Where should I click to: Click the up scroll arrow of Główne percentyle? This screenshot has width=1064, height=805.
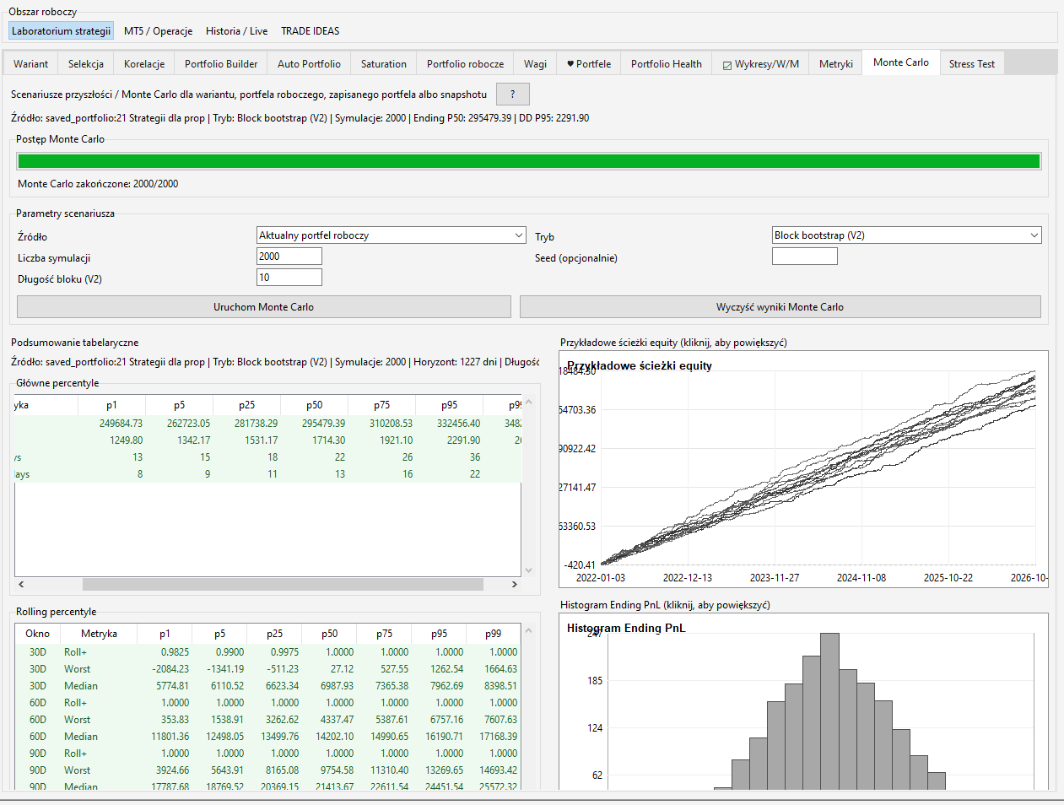click(x=529, y=402)
